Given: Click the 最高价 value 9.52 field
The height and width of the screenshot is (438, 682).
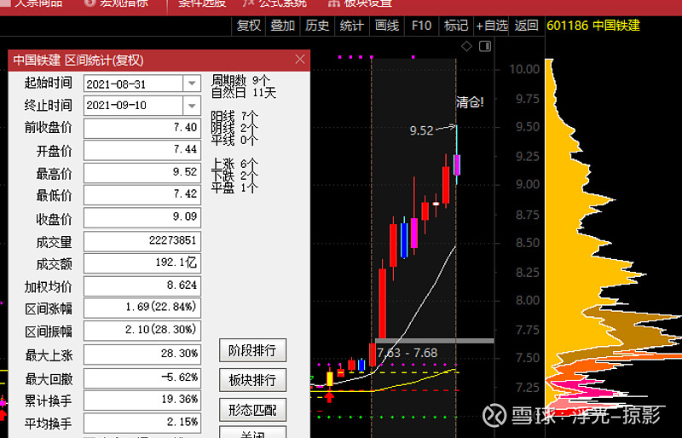Looking at the screenshot, I should [x=142, y=173].
